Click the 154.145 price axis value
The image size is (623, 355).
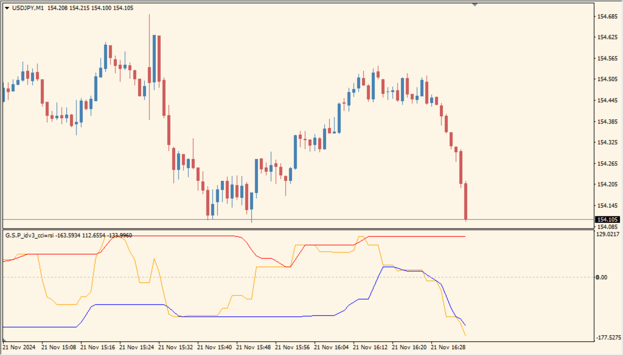click(x=606, y=205)
